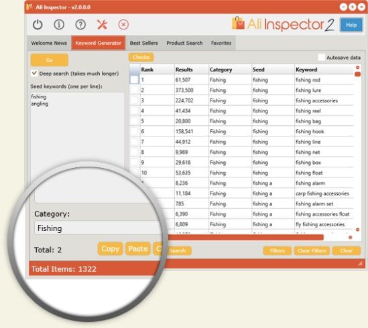The height and width of the screenshot is (328, 368).
Task: Open the info icon in toolbar
Action: click(x=59, y=25)
